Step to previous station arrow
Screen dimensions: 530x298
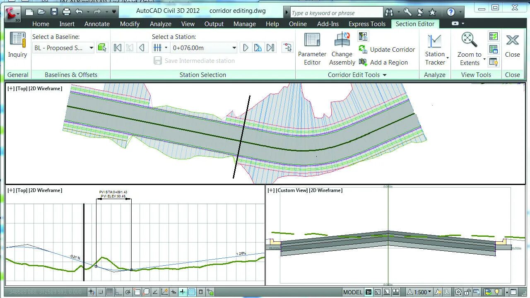(142, 48)
